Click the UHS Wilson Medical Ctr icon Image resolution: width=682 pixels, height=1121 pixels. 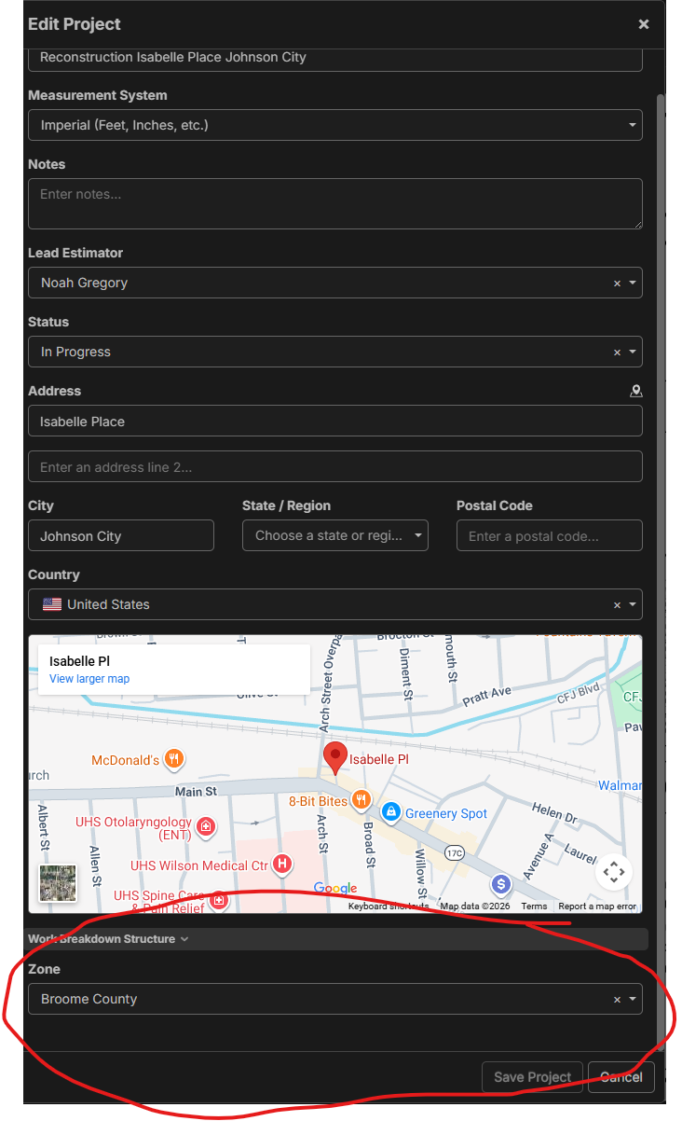pyautogui.click(x=281, y=865)
